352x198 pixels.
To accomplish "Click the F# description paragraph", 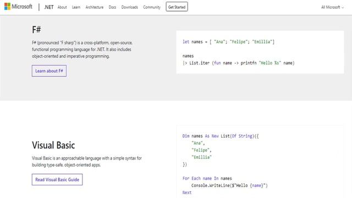I will click(82, 50).
